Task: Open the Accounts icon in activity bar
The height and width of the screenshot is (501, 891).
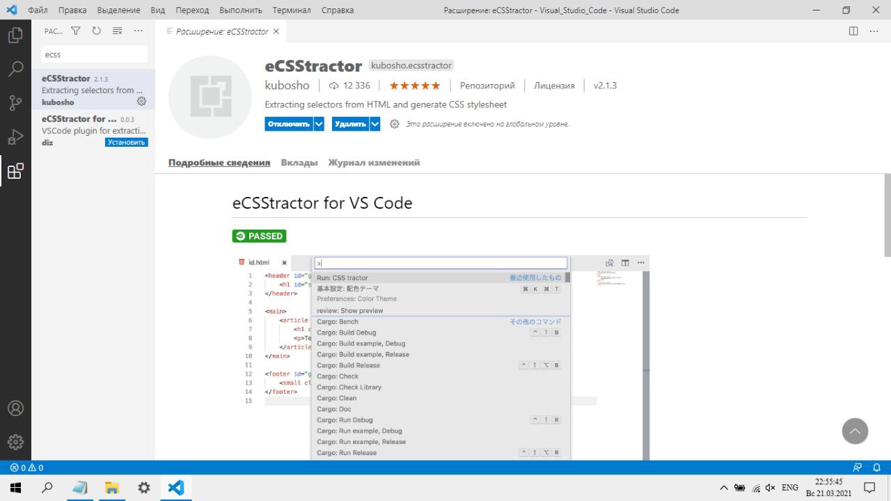Action: [15, 408]
